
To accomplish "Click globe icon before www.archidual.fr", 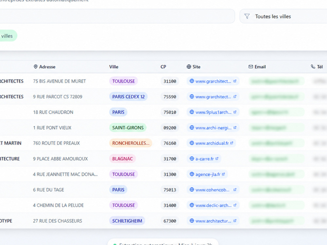I will [192, 143].
